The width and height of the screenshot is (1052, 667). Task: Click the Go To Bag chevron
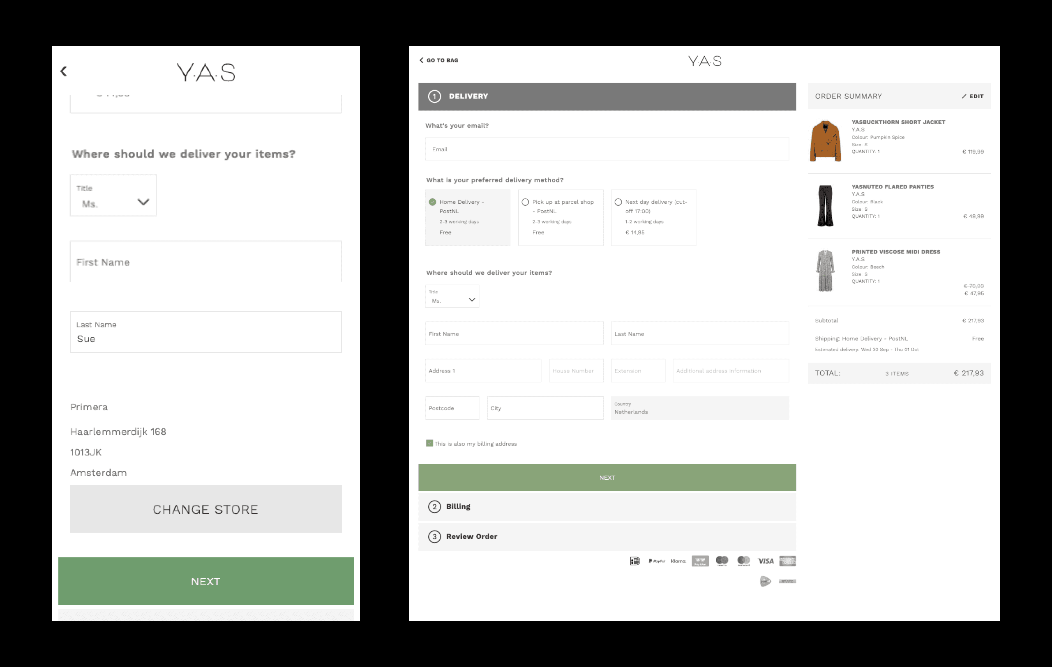click(x=422, y=60)
